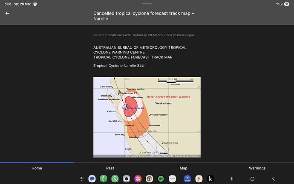The image size is (294, 184).
Task: Tap the system back chevron button
Action: [x=274, y=178]
